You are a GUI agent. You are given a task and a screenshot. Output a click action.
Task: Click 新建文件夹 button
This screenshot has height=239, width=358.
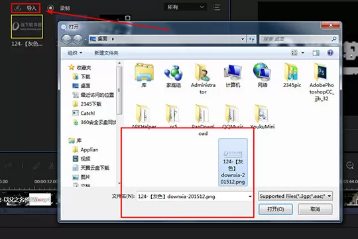tap(106, 53)
